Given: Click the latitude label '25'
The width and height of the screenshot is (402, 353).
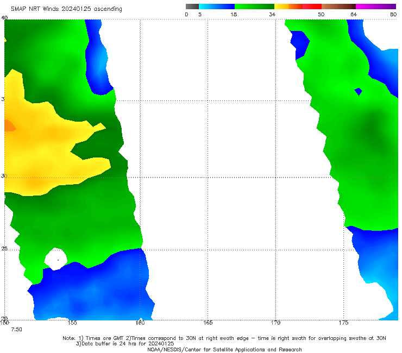Looking at the screenshot, I should point(4,249).
